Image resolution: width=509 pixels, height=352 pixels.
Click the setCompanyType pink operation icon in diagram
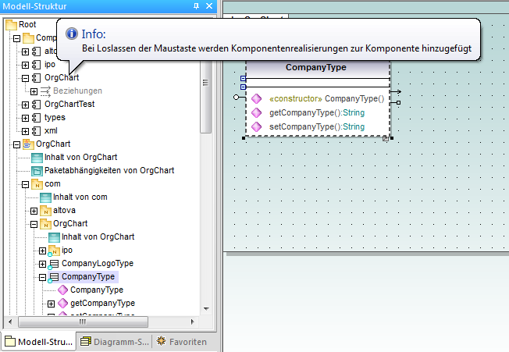[x=256, y=126]
